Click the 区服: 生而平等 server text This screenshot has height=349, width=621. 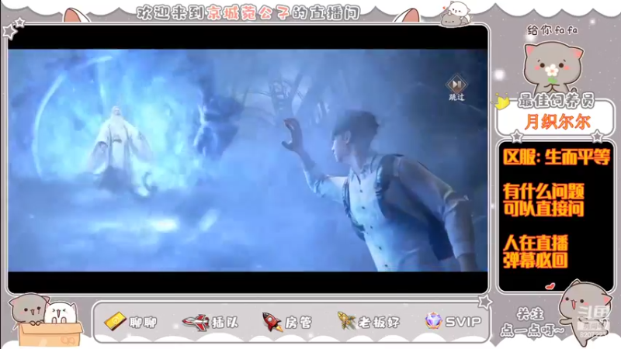[557, 157]
